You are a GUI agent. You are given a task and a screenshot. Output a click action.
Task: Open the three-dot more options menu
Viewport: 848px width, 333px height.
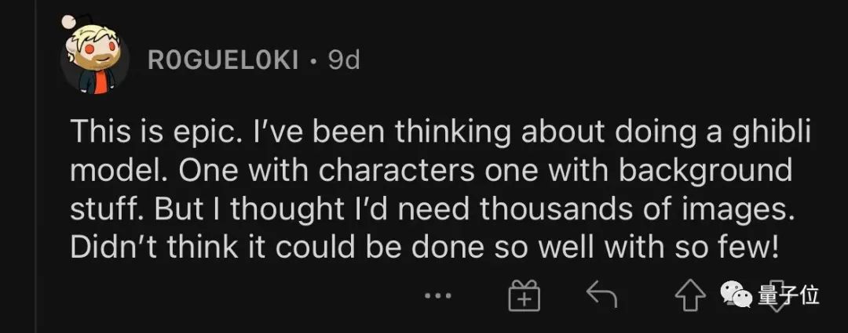438,295
